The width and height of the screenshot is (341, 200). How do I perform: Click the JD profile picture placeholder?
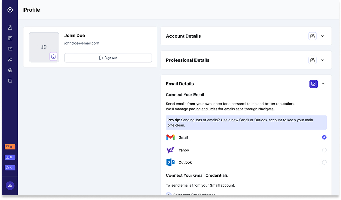point(44,47)
